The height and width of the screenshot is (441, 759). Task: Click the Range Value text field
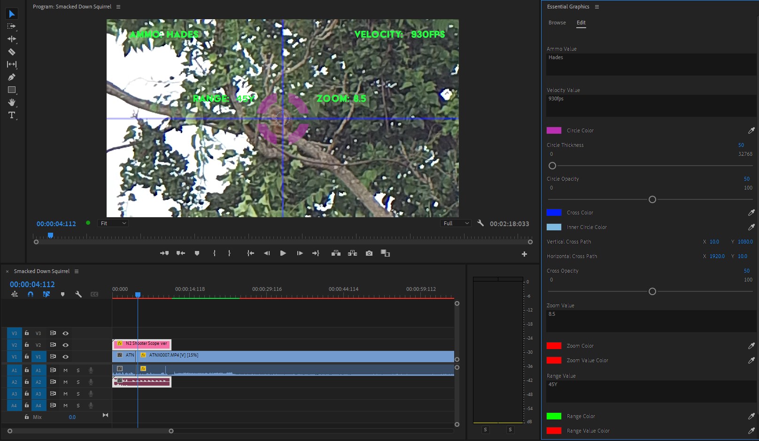[x=651, y=391]
